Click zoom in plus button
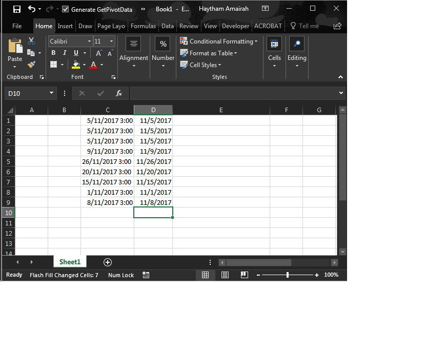 316,275
